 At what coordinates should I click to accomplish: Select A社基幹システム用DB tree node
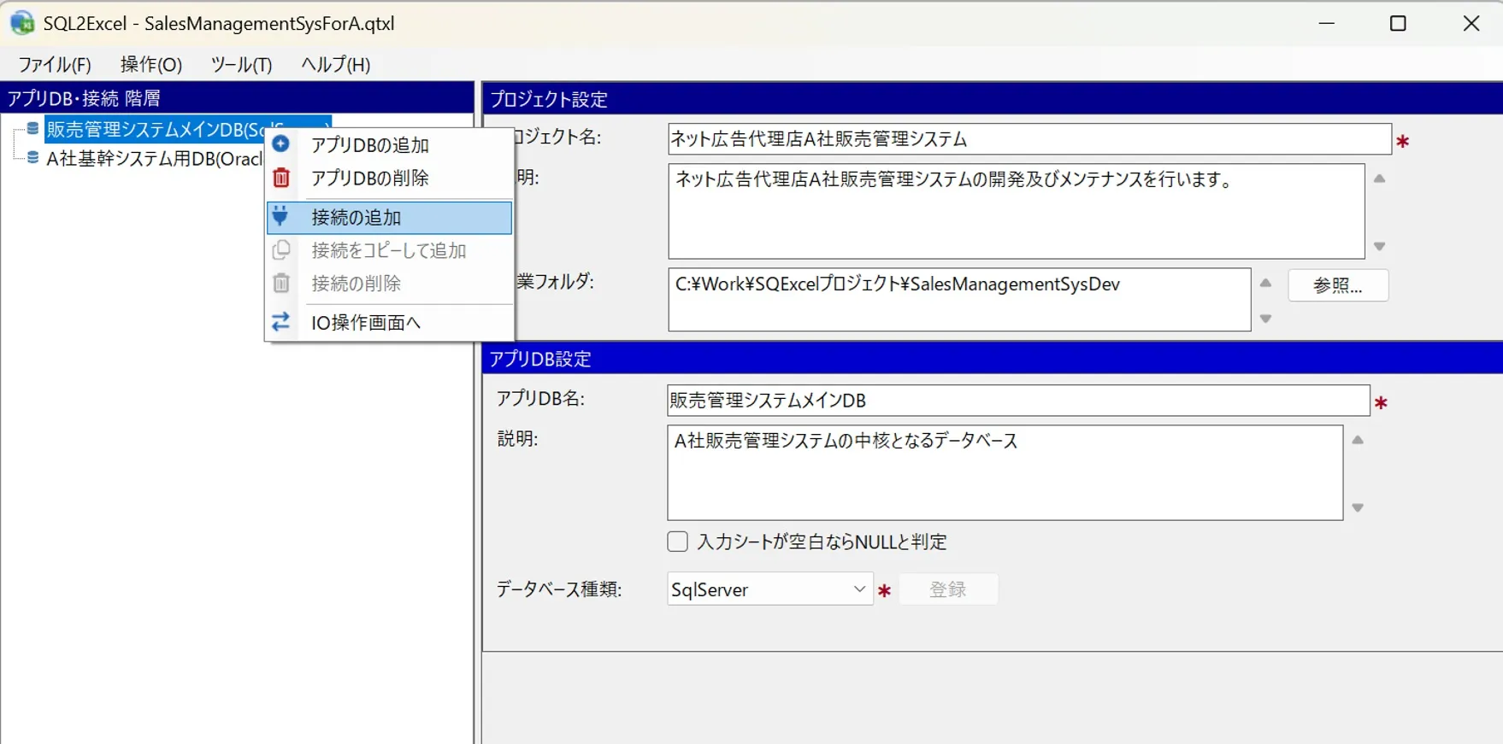[x=154, y=158]
